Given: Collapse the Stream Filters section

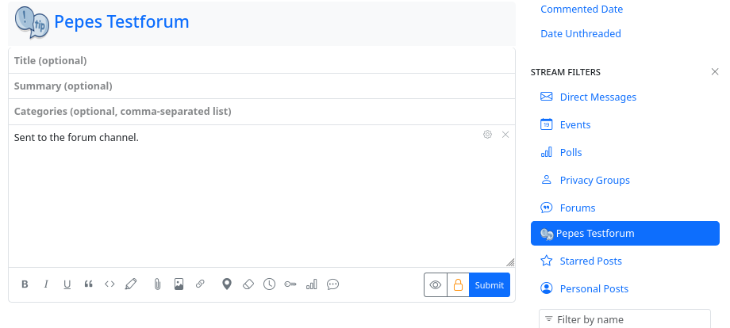Looking at the screenshot, I should 715,72.
